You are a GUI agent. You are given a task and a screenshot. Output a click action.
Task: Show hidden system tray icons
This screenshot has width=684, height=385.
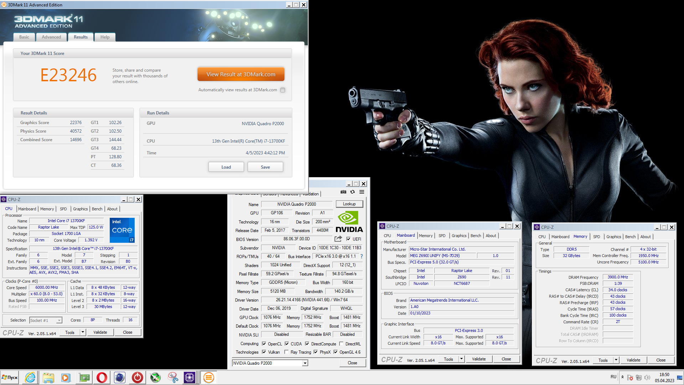tap(622, 377)
